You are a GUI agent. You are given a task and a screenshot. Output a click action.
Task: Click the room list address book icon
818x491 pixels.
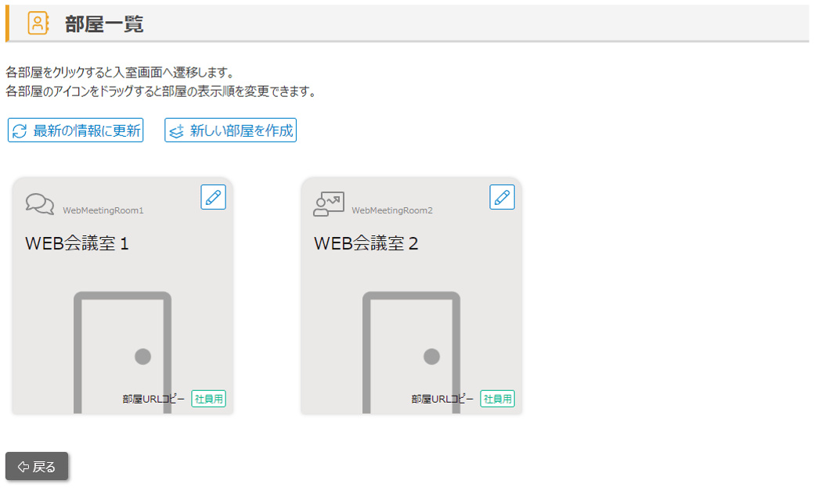pos(38,23)
